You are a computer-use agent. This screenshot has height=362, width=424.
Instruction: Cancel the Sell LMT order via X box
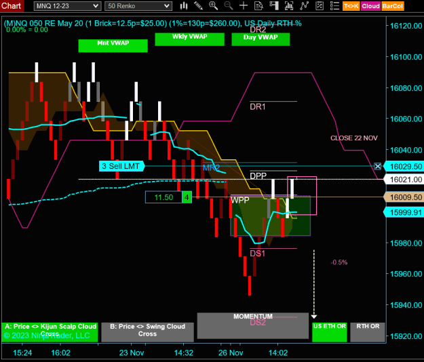(x=377, y=166)
